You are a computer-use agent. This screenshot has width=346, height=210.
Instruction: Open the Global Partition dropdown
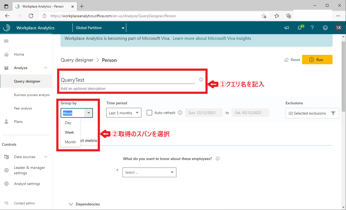point(99,28)
